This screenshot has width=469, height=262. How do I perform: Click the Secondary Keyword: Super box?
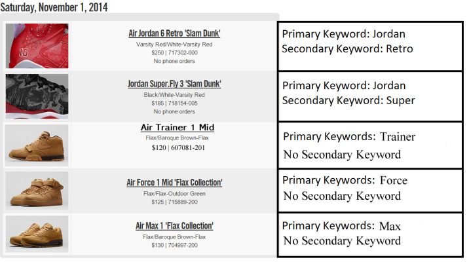348,100
